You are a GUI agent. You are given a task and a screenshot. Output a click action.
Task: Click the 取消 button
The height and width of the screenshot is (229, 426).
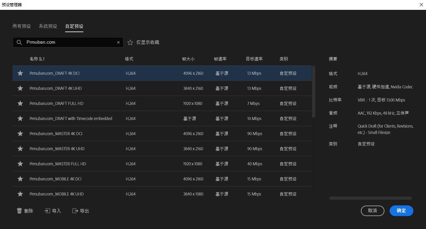[372, 211]
